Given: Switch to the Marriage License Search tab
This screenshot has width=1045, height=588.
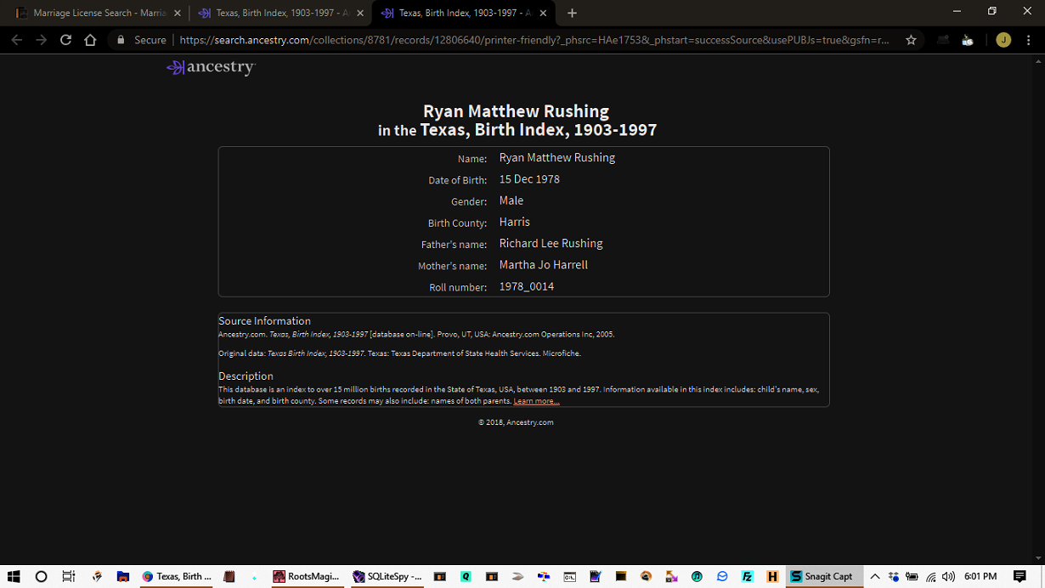Looking at the screenshot, I should [x=92, y=13].
